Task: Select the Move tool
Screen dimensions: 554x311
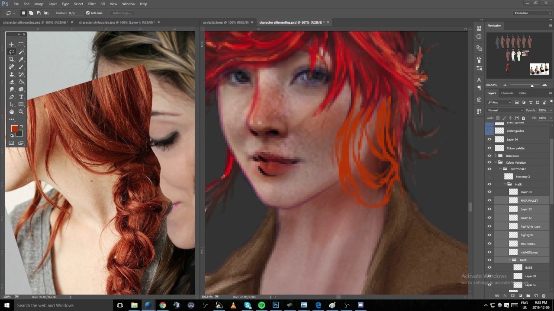Action: 12,44
